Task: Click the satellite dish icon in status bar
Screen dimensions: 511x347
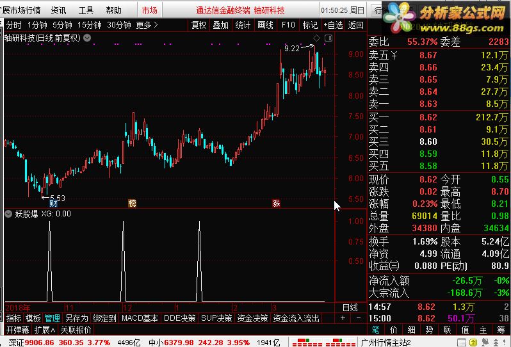Action: point(485,343)
